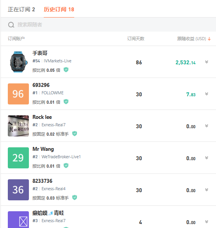Image resolution: width=216 pixels, height=228 pixels.
Task: Select the 历史订阅 18 tab
Action: click(59, 9)
